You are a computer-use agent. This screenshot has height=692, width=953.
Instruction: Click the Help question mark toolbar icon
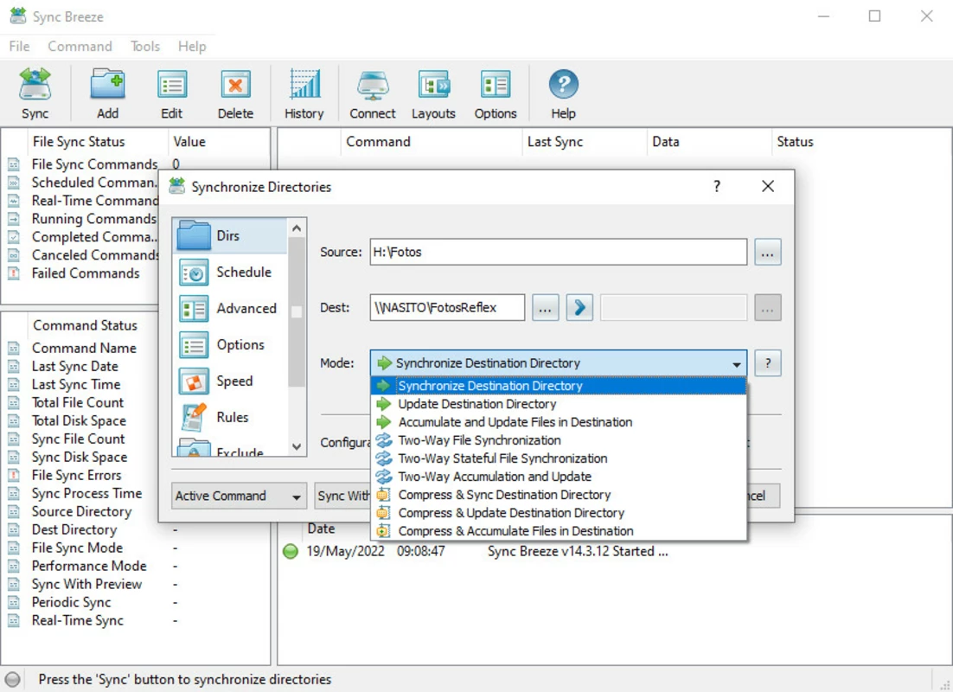point(564,85)
